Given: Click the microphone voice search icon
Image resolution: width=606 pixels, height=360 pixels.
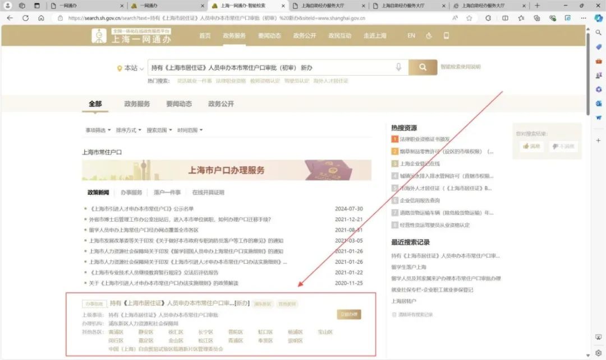Looking at the screenshot, I should (398, 68).
